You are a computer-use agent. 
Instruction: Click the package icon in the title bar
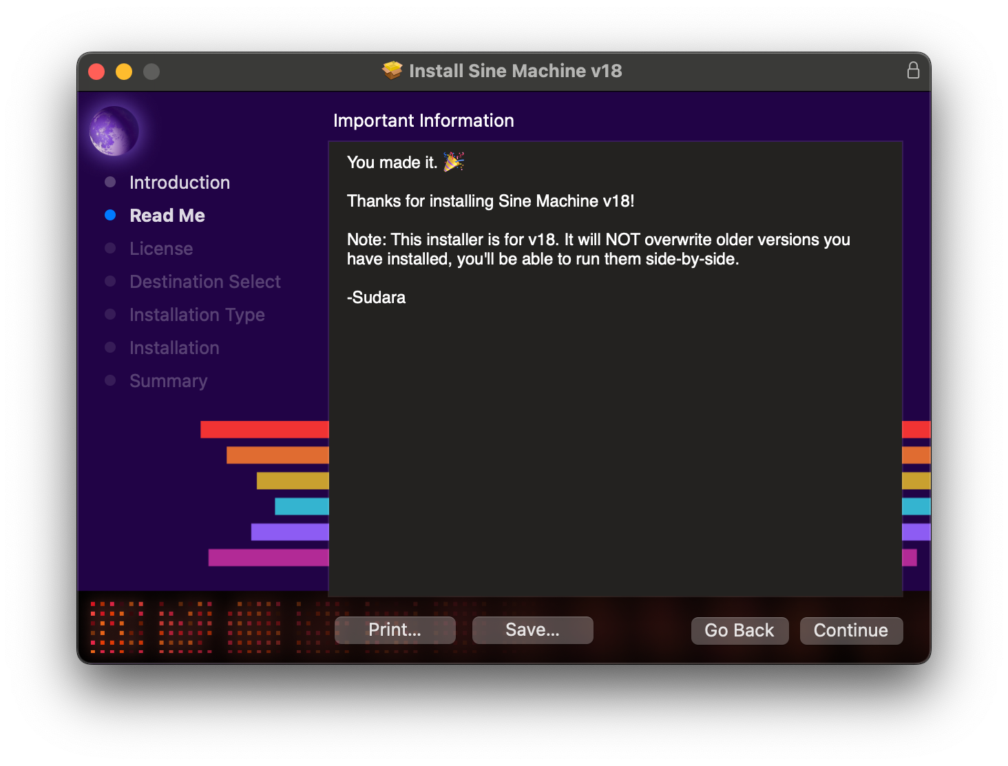click(x=392, y=70)
